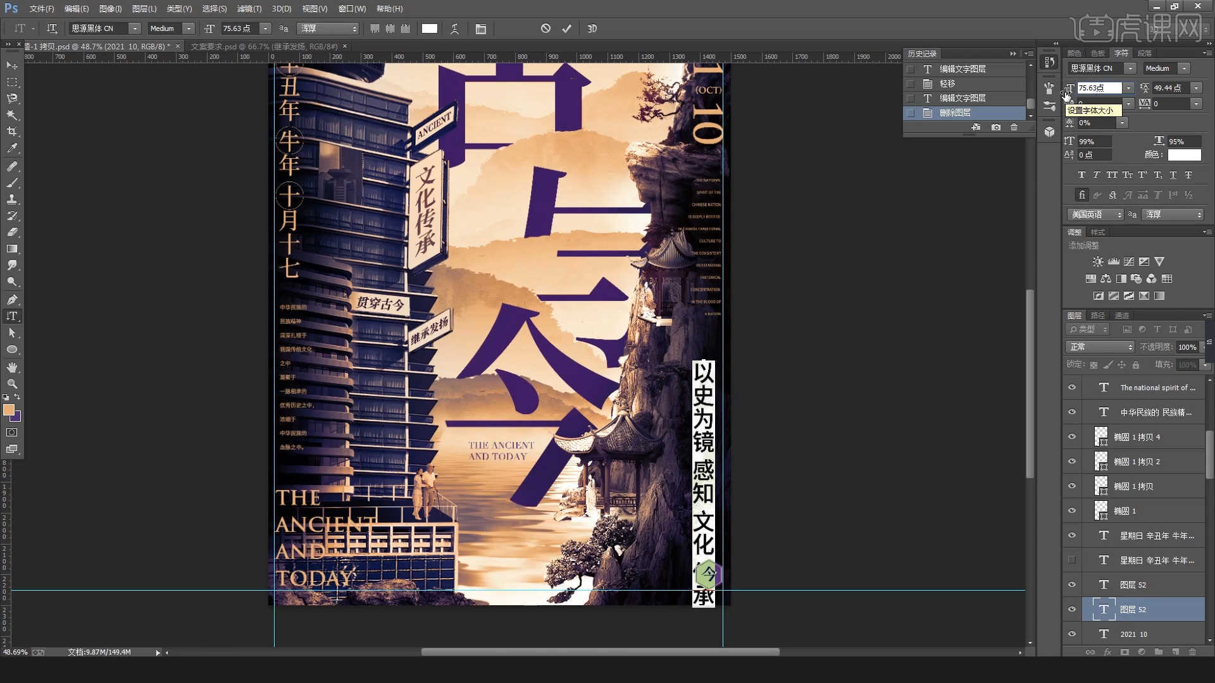Hide the 椭圆 1 layer

(x=1071, y=510)
